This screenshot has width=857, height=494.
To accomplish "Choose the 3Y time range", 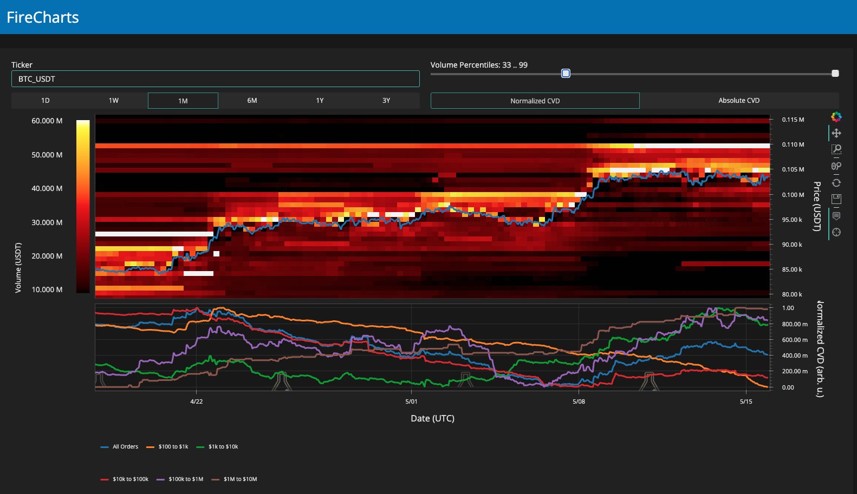I will pyautogui.click(x=386, y=101).
